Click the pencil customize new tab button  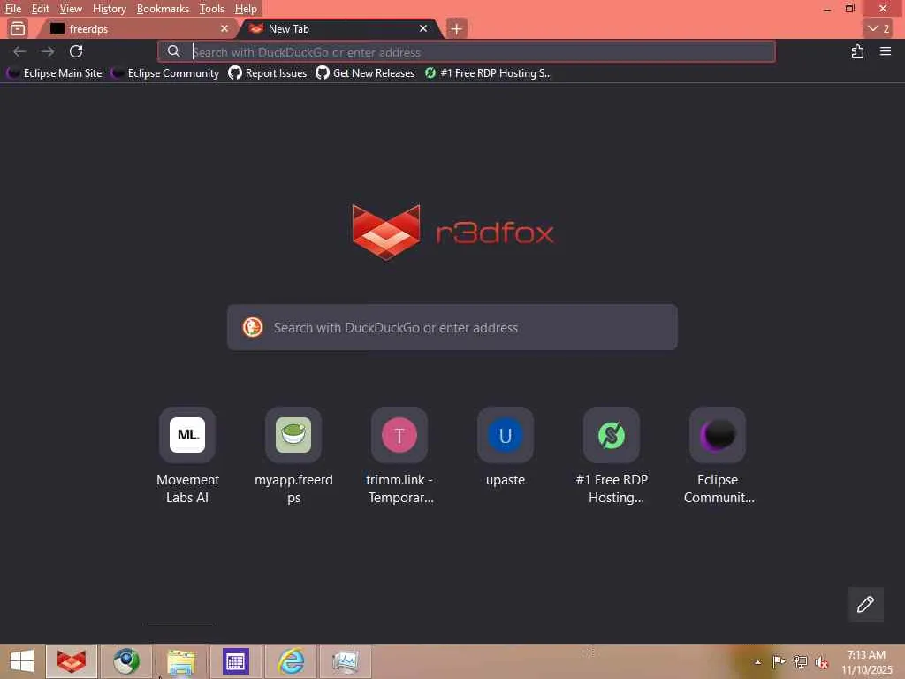tap(865, 605)
